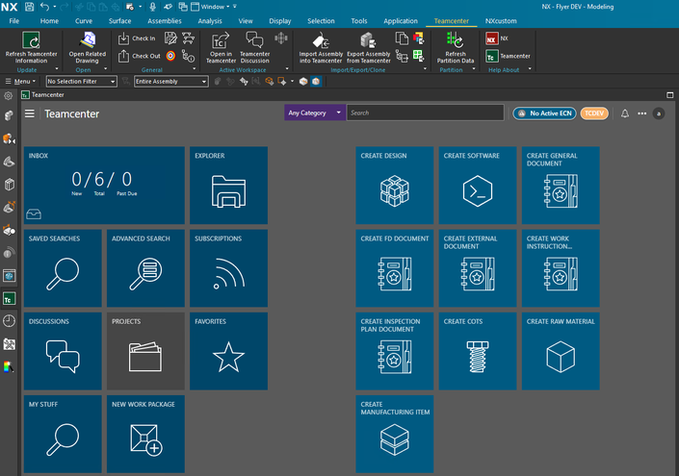Open the three-dots more options menu
This screenshot has width=679, height=476.
[x=641, y=113]
